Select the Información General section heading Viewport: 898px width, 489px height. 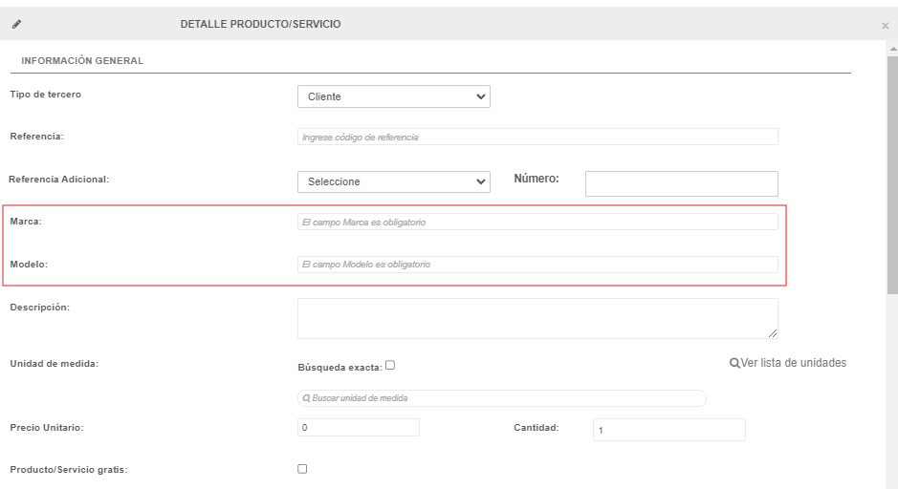(x=82, y=60)
